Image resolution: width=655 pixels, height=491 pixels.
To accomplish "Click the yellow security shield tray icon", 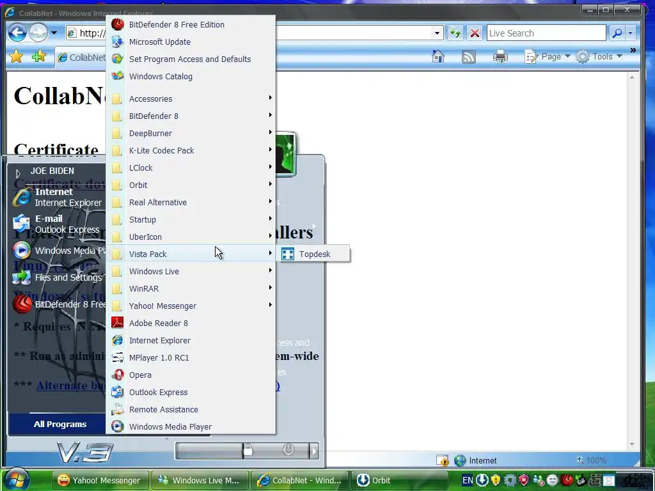I will pos(496,480).
